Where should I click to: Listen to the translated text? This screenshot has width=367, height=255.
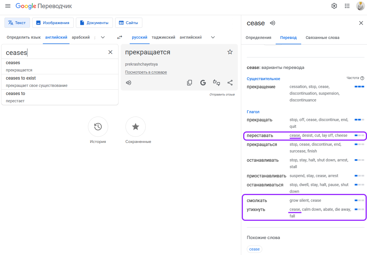pyautogui.click(x=129, y=83)
